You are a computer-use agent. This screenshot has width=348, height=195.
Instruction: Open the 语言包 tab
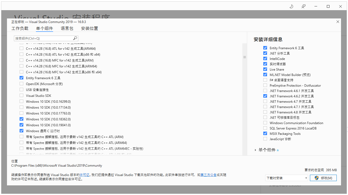pos(67,28)
